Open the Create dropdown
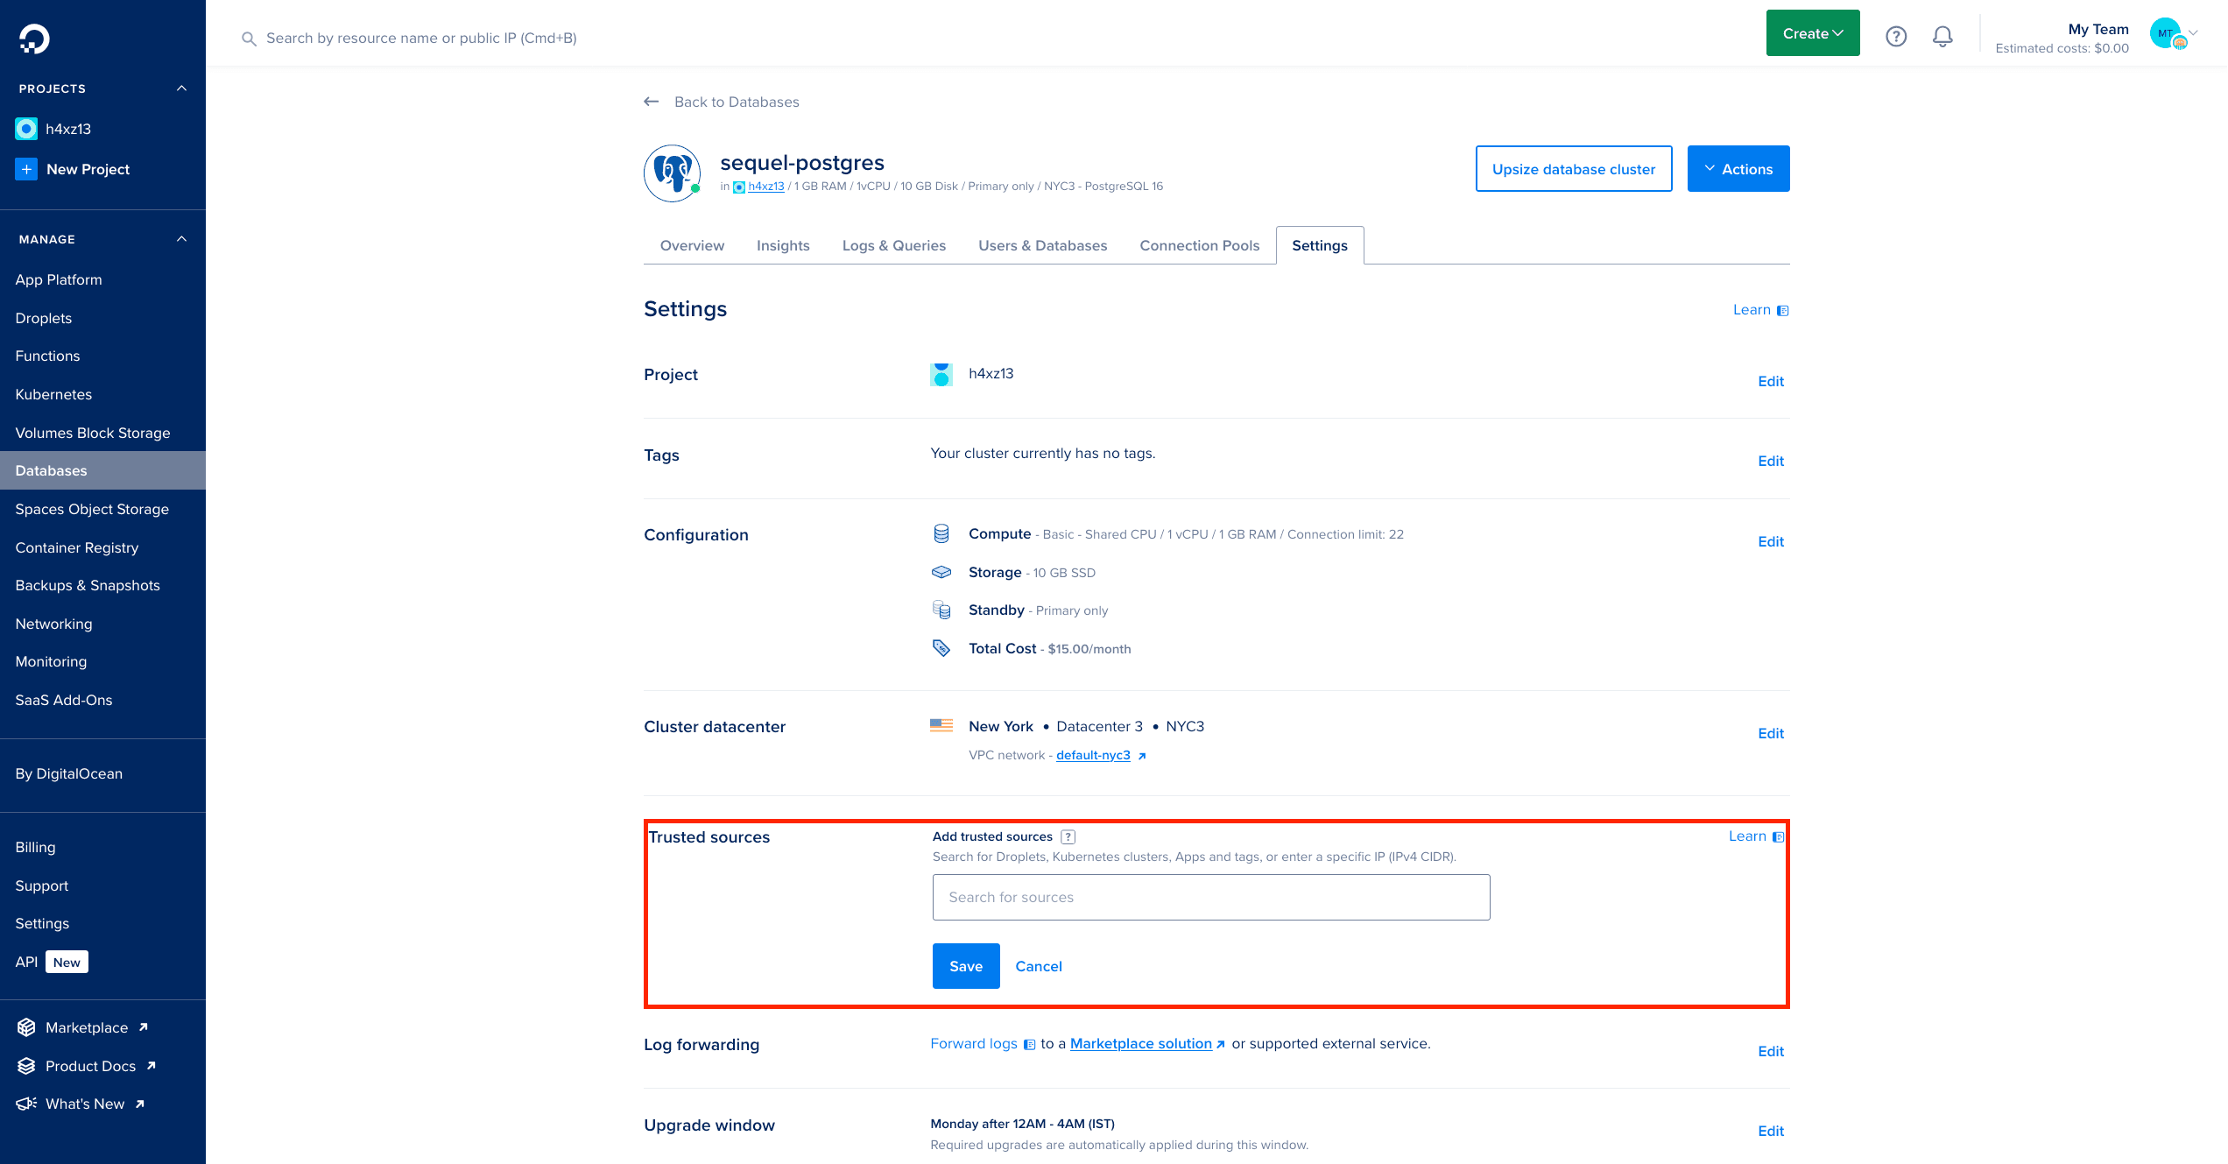 (1813, 33)
